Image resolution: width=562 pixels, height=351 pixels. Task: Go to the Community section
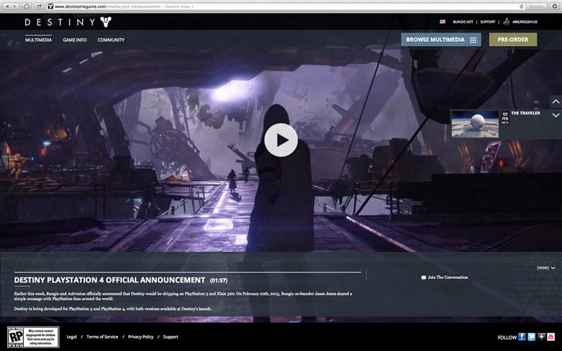click(x=111, y=40)
